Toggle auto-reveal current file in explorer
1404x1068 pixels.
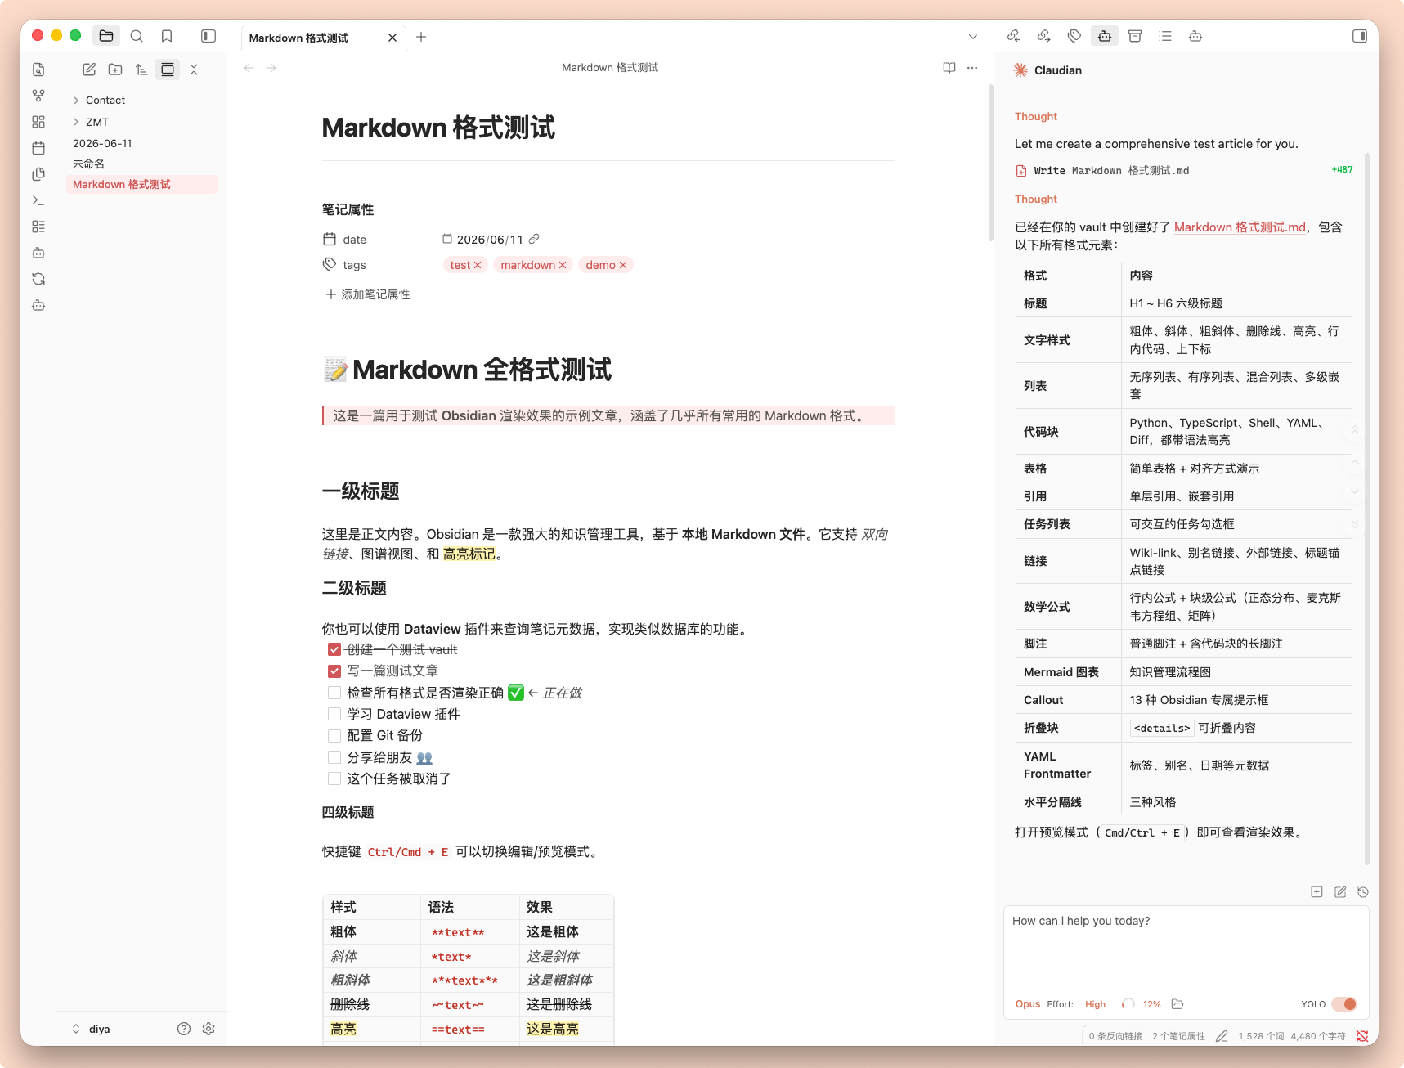(x=168, y=70)
